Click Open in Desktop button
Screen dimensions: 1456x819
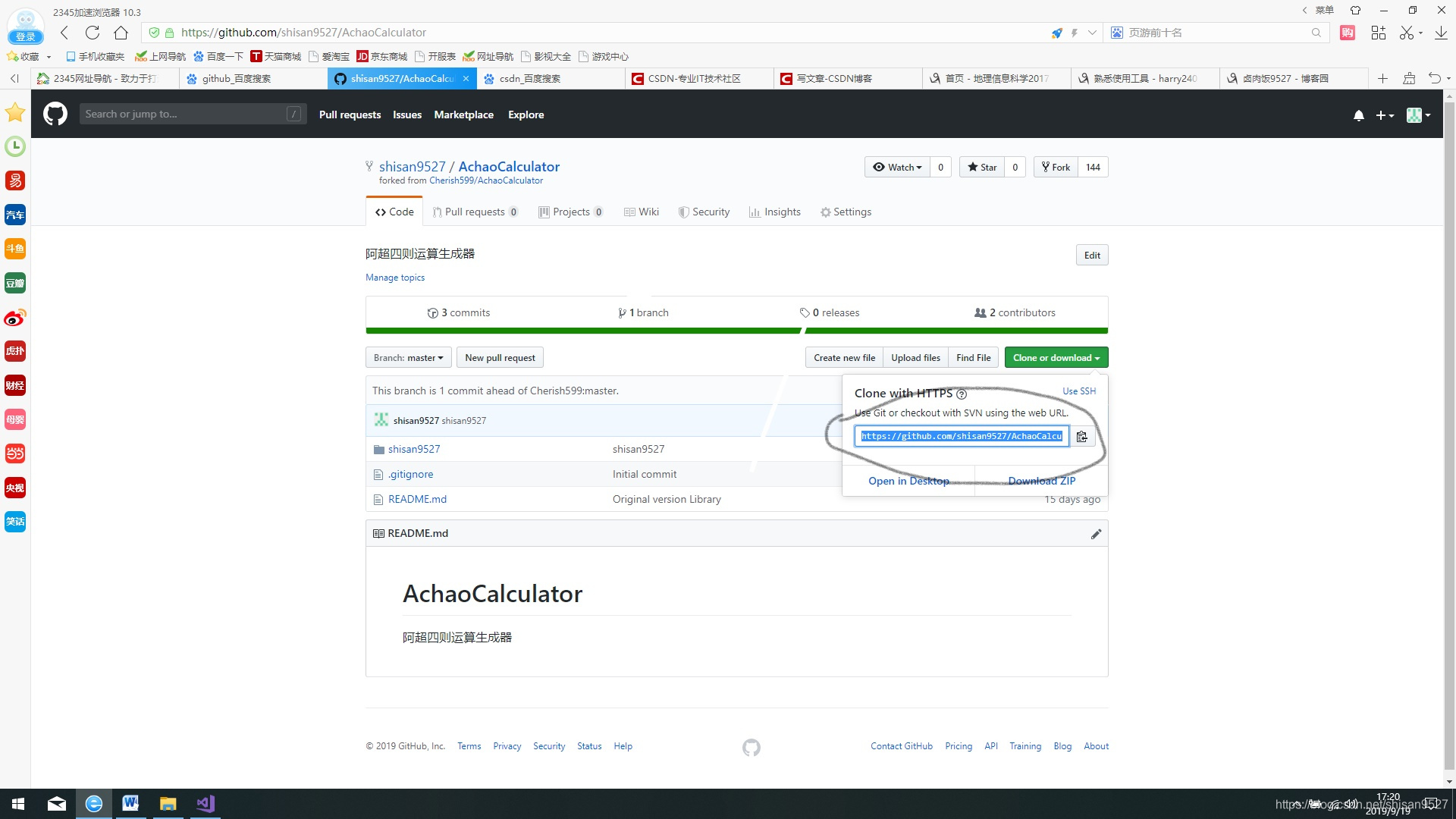908,480
